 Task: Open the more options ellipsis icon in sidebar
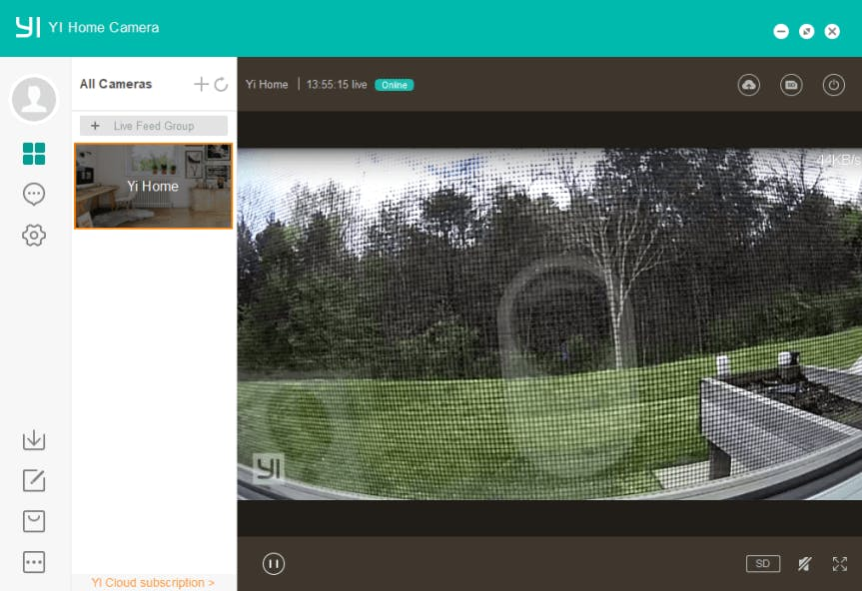coord(34,562)
